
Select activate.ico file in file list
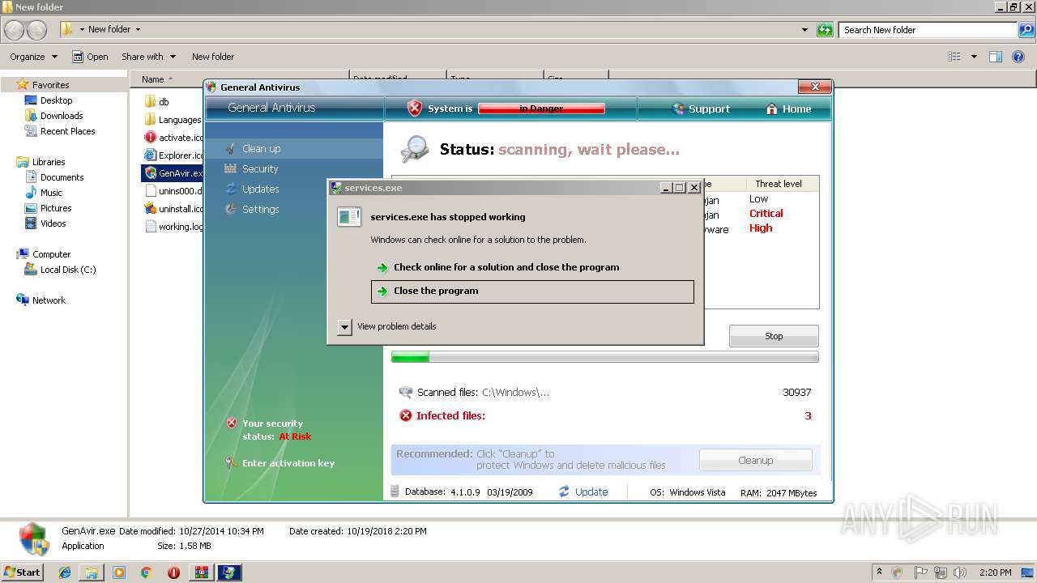click(x=173, y=138)
